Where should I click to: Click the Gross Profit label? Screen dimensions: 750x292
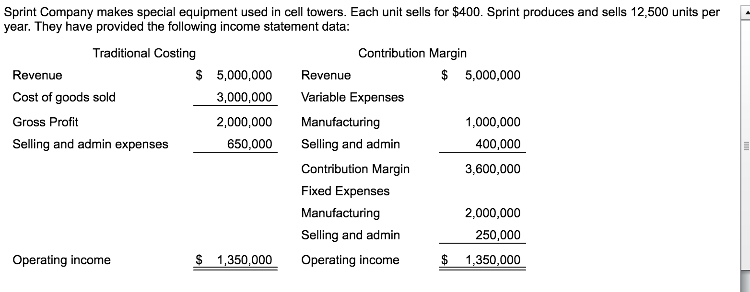click(45, 122)
